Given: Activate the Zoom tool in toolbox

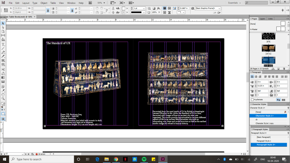Looking at the screenshot, I should (x=3, y=98).
